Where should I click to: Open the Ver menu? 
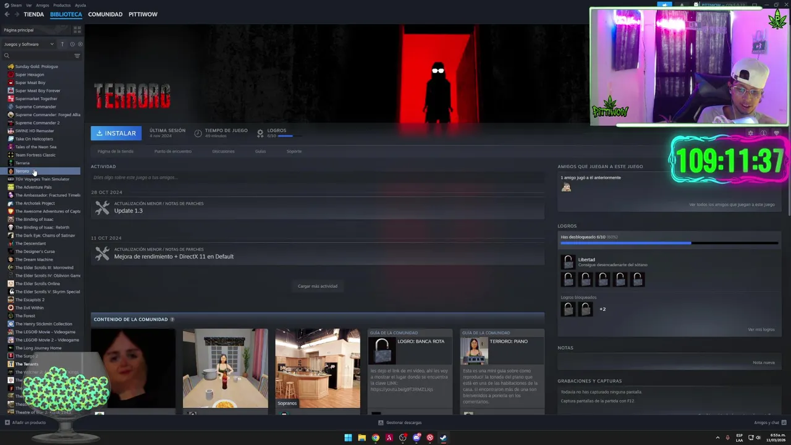[x=29, y=5]
